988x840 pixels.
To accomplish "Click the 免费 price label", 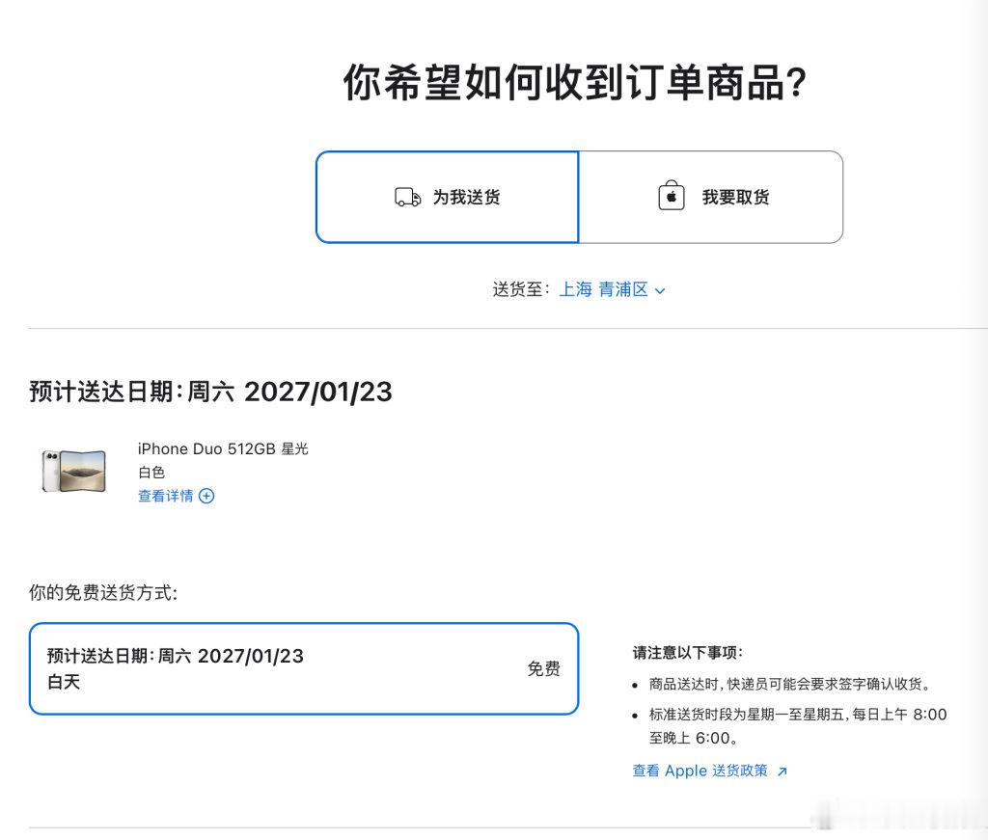I will 544,668.
